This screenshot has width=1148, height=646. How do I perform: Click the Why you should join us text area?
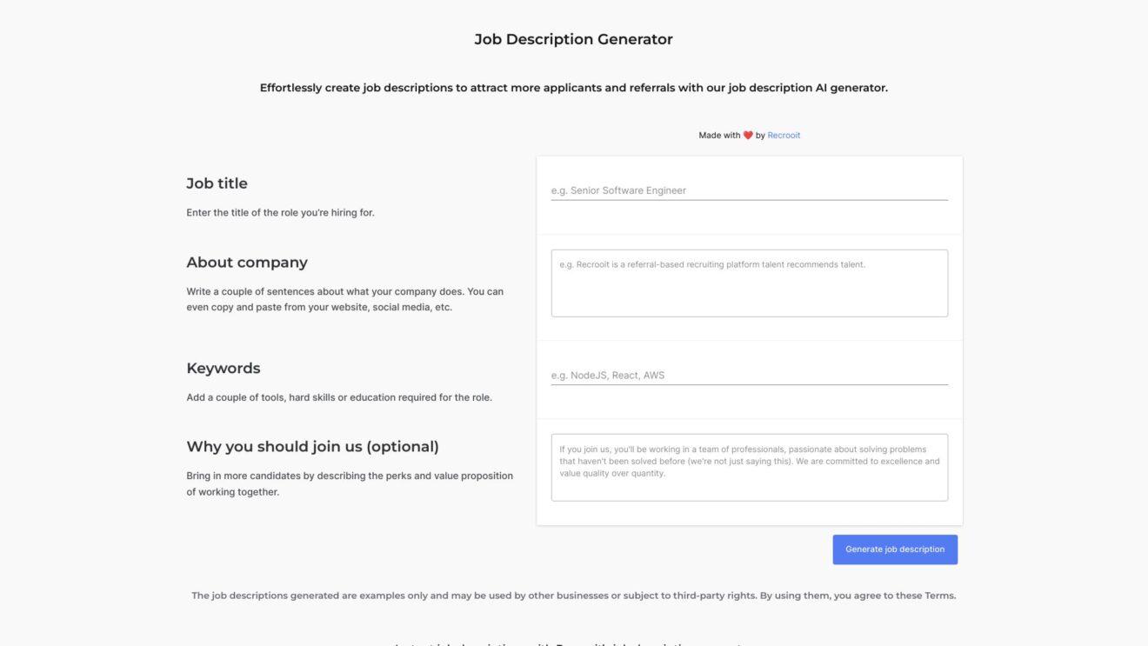tap(748, 467)
